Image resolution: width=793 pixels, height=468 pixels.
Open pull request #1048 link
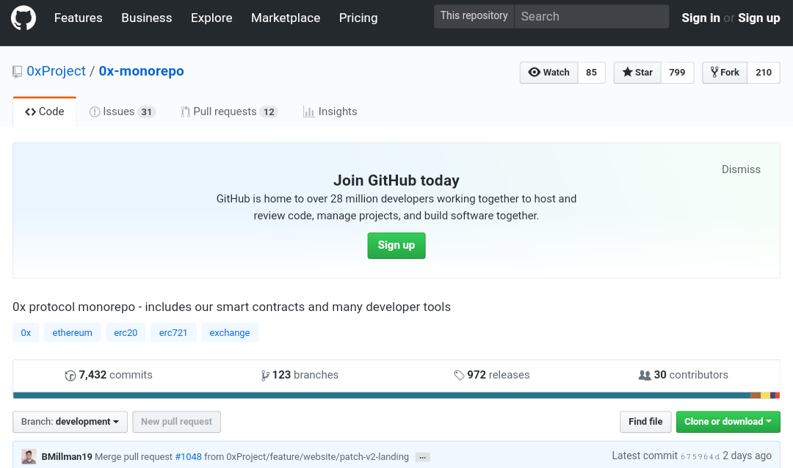click(x=188, y=456)
